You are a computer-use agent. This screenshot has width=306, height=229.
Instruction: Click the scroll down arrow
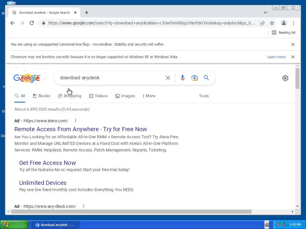coord(297,206)
